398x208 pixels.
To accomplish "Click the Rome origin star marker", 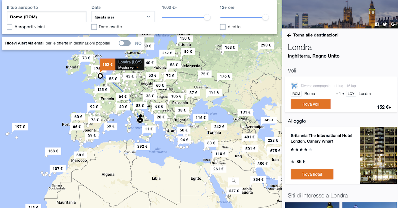I will (140, 120).
